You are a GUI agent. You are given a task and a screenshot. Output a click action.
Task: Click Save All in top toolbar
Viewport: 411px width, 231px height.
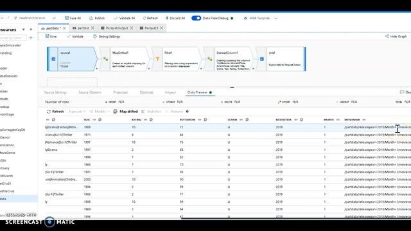coord(73,18)
